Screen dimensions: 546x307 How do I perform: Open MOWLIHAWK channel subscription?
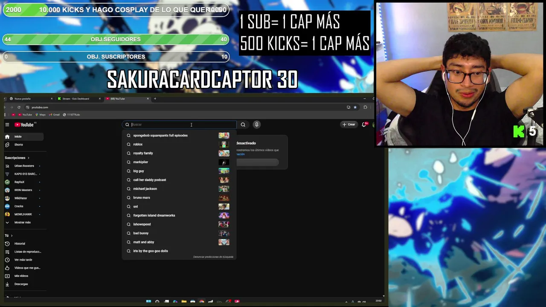point(24,214)
